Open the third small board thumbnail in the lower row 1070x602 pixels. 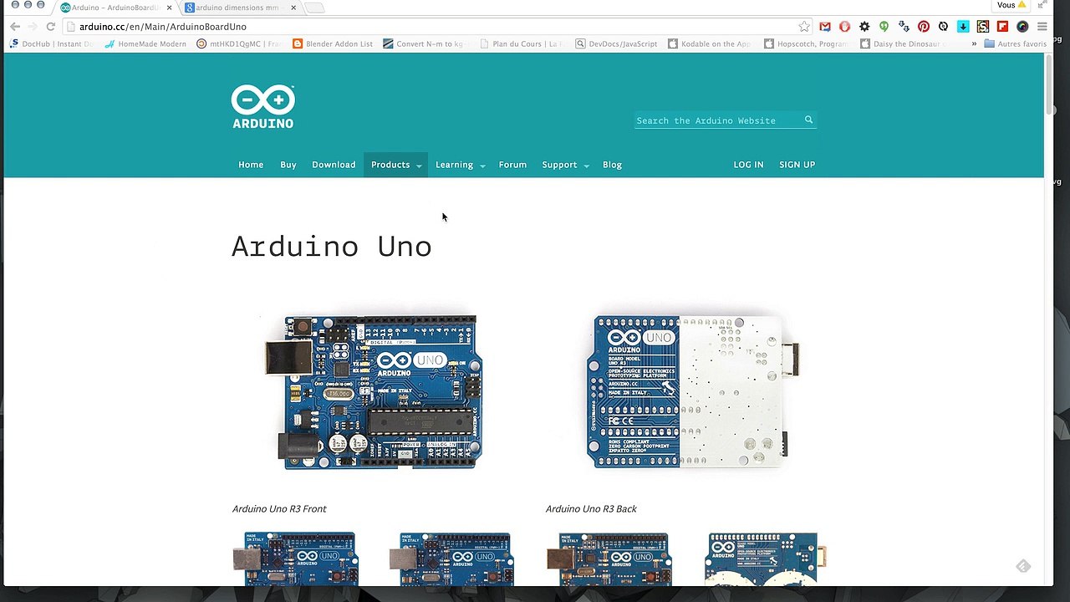point(609,559)
